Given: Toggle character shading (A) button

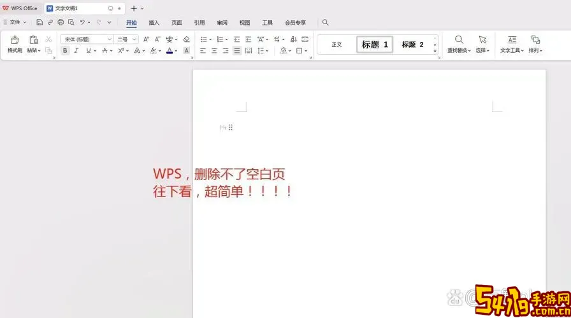Looking at the screenshot, I should tap(187, 51).
